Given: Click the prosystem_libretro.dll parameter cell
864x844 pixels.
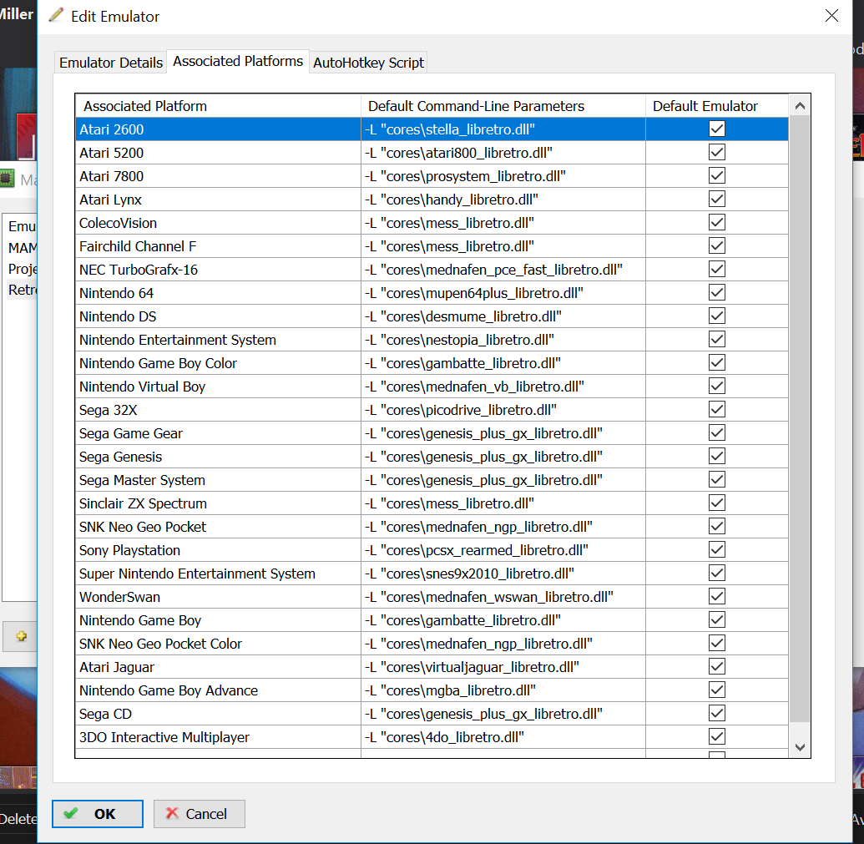Looking at the screenshot, I should [x=503, y=176].
